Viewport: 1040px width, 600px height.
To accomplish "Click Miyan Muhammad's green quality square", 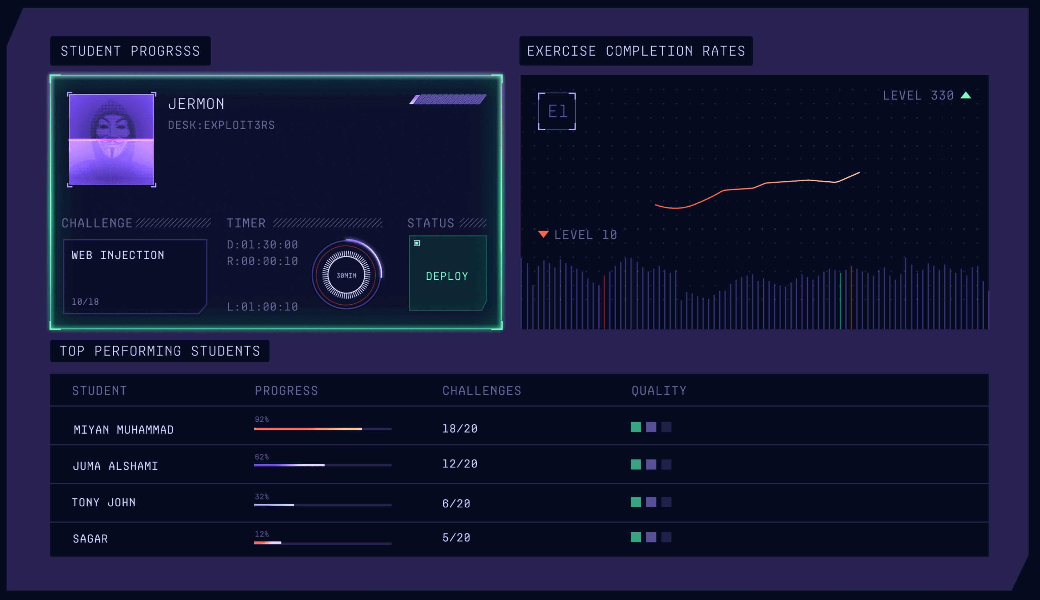I will pyautogui.click(x=636, y=427).
